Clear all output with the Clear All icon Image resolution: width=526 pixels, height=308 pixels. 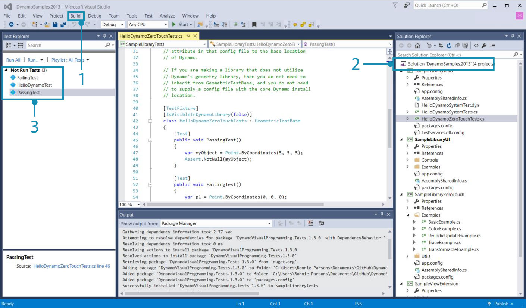click(x=311, y=223)
